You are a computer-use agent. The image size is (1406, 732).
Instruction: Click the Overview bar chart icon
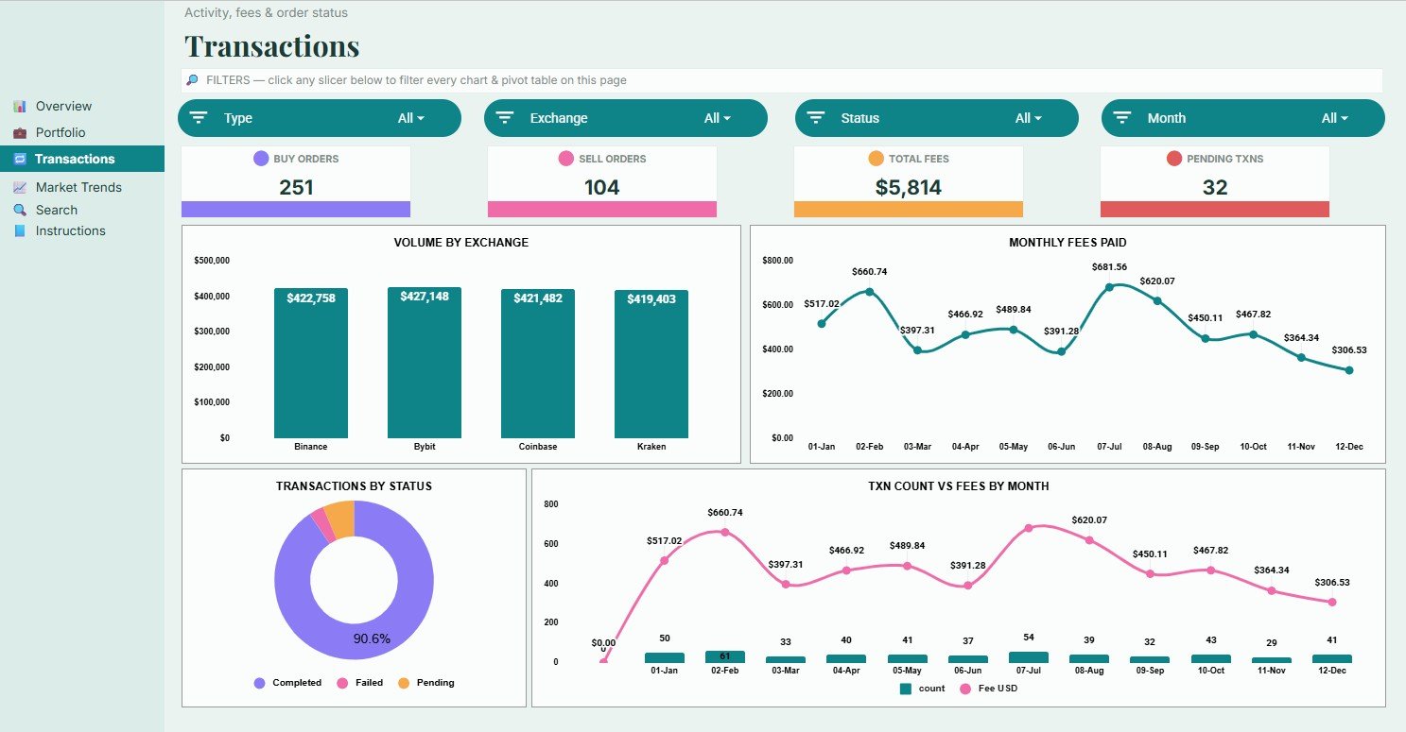coord(19,106)
